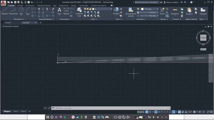Viewport: 214px width, 120px height.
Task: Pick the Erase tool icon
Action: coord(53,9)
